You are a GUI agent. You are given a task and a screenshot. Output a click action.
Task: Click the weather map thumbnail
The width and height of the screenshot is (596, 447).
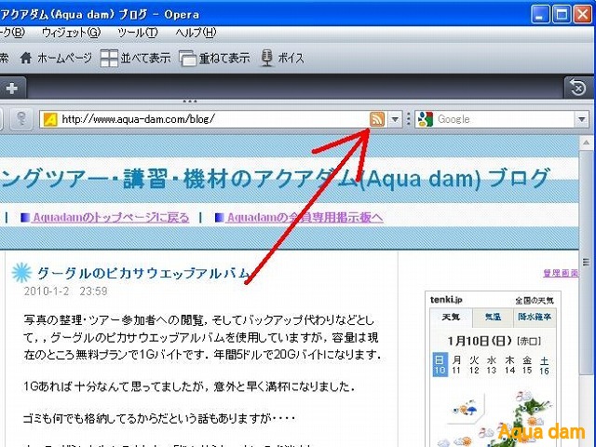(x=494, y=418)
